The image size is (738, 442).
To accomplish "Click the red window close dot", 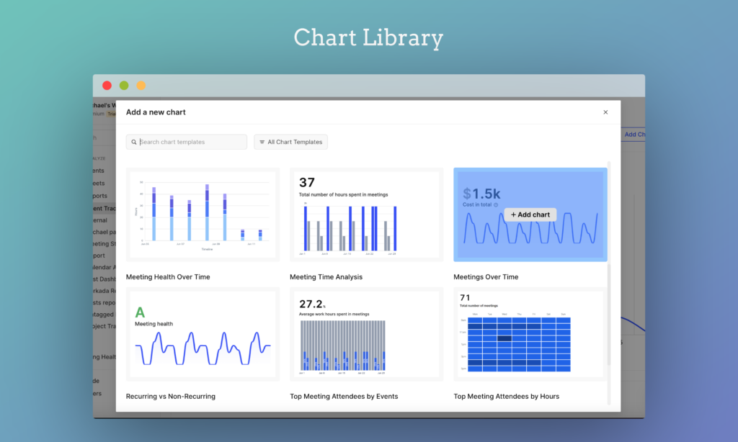I will (x=107, y=86).
